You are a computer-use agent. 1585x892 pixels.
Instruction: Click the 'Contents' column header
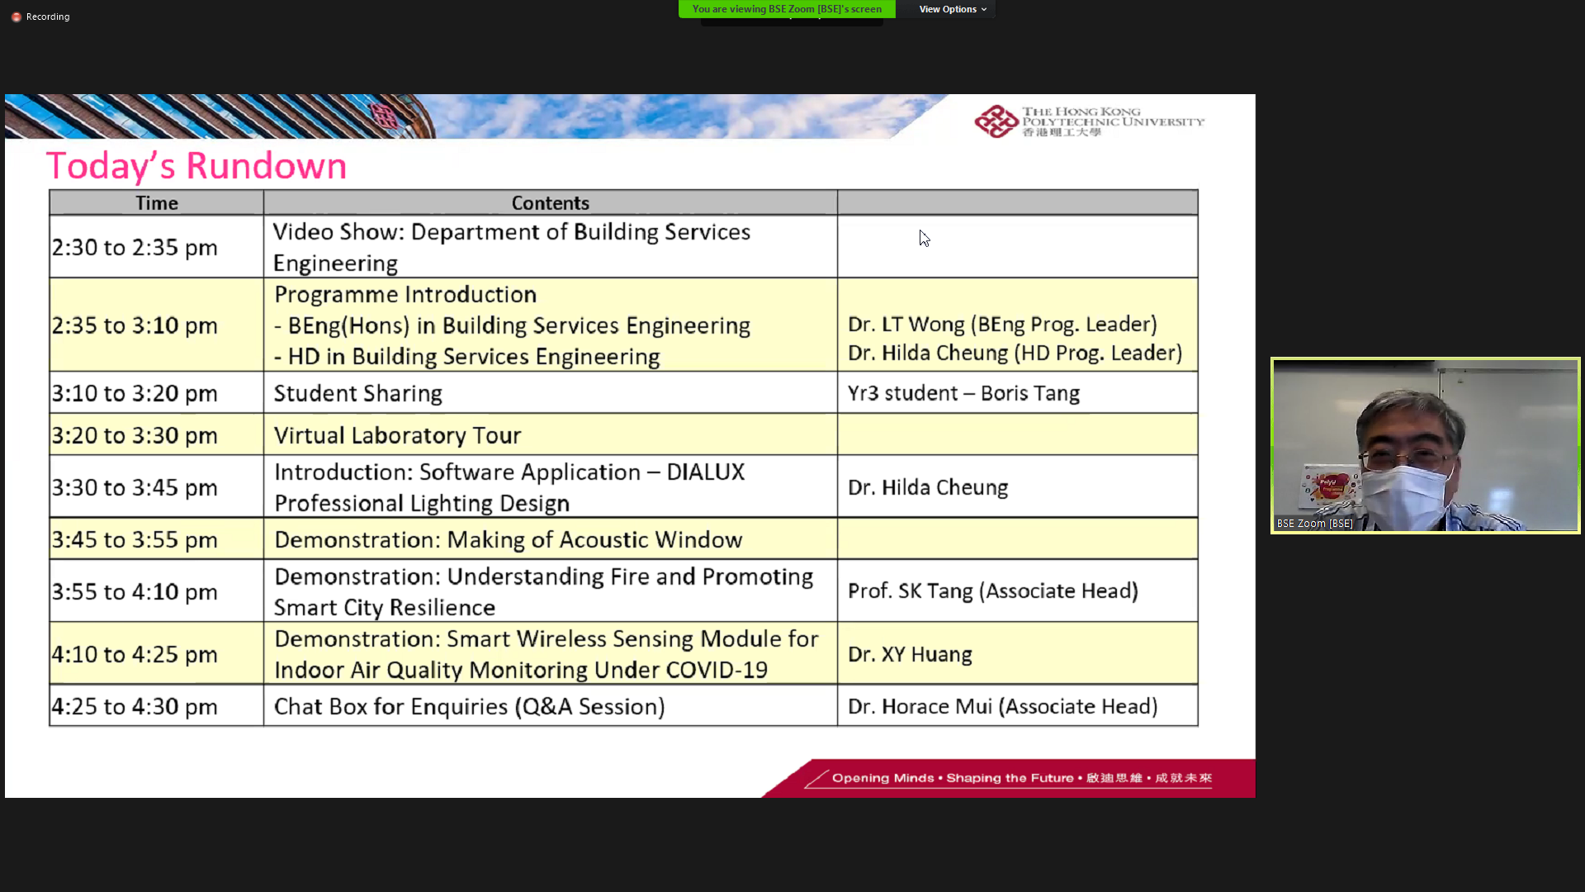point(550,203)
